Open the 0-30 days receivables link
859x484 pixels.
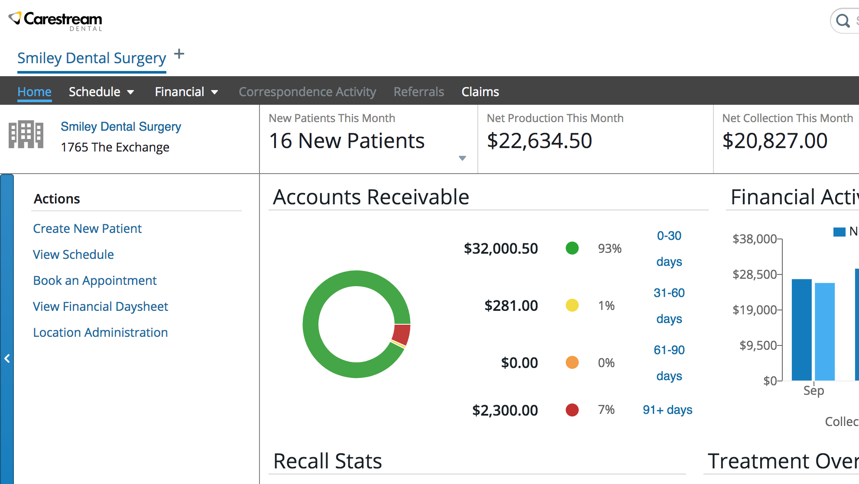point(669,248)
